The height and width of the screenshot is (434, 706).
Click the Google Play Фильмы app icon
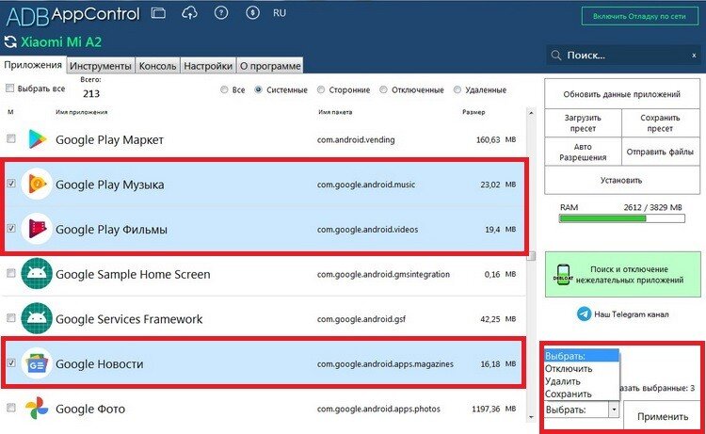(x=37, y=229)
